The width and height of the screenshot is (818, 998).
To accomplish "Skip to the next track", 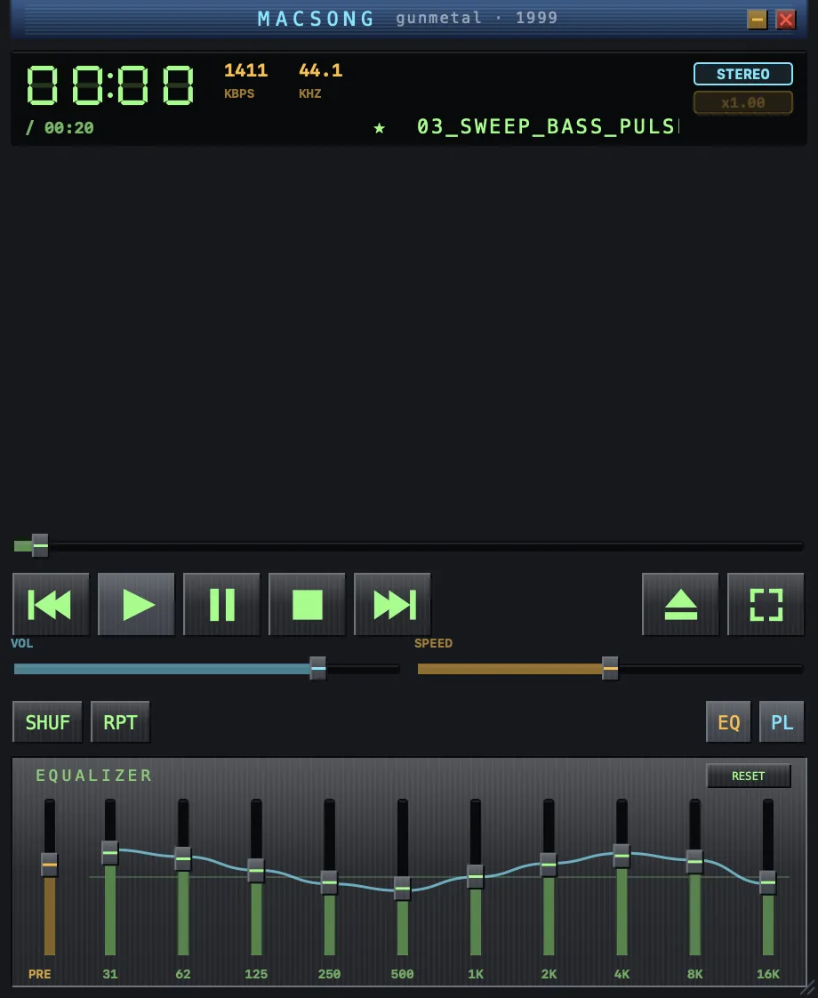I will pos(392,604).
